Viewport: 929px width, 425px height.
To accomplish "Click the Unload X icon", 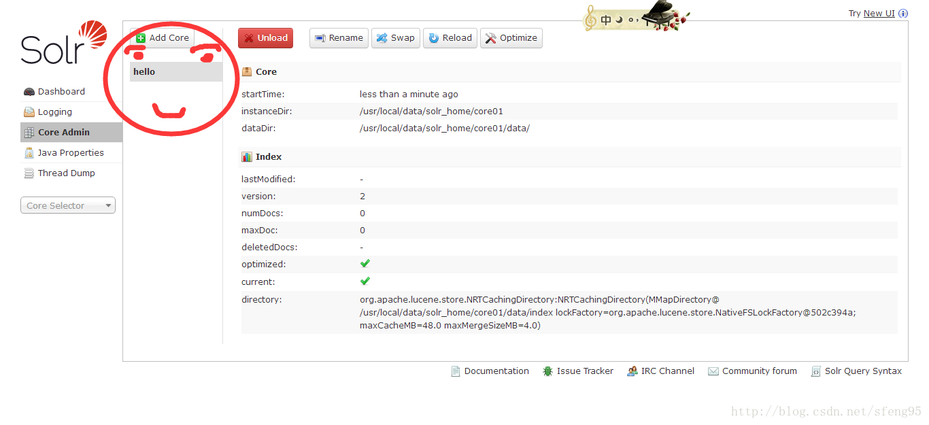I will click(x=250, y=38).
